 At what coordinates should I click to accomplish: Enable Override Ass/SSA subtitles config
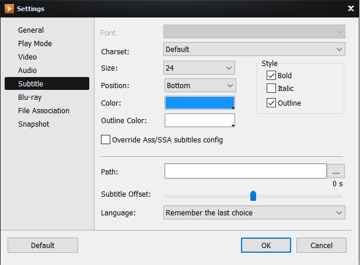[106, 140]
